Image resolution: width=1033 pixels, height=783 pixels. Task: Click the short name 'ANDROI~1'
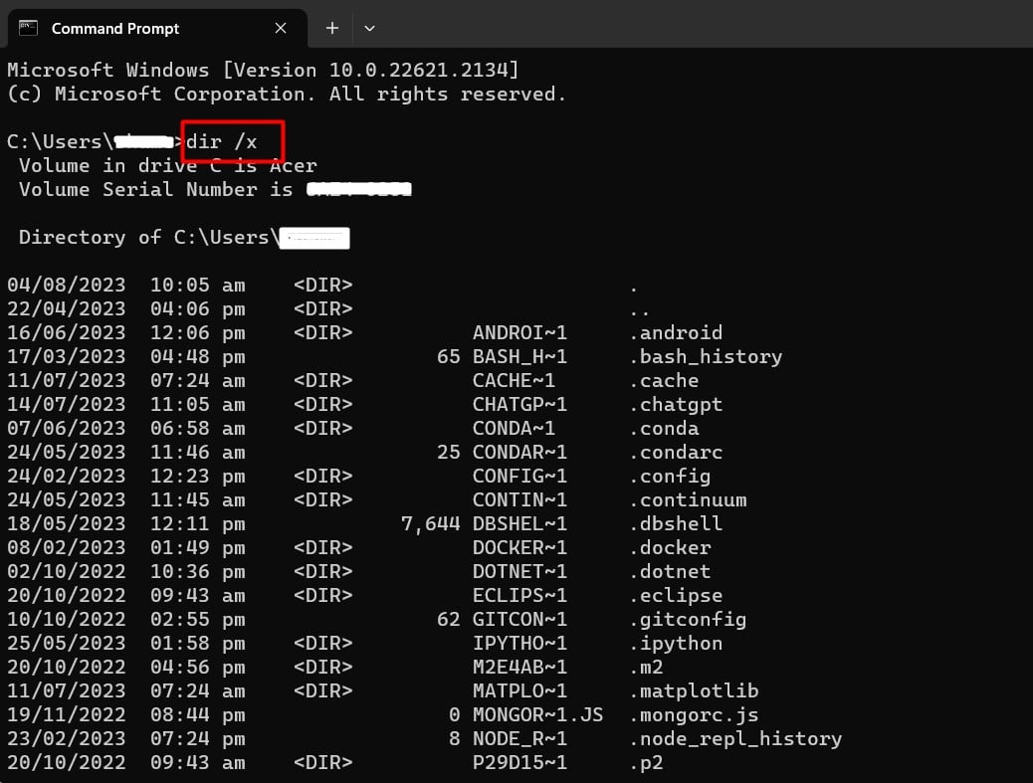click(519, 332)
